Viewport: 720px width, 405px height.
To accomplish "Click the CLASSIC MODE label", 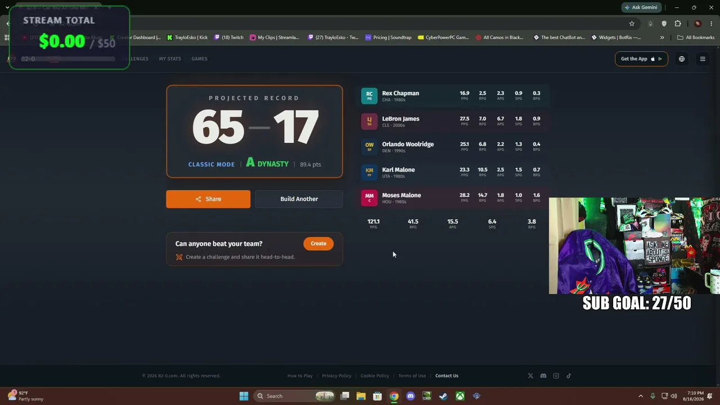I will (x=211, y=164).
